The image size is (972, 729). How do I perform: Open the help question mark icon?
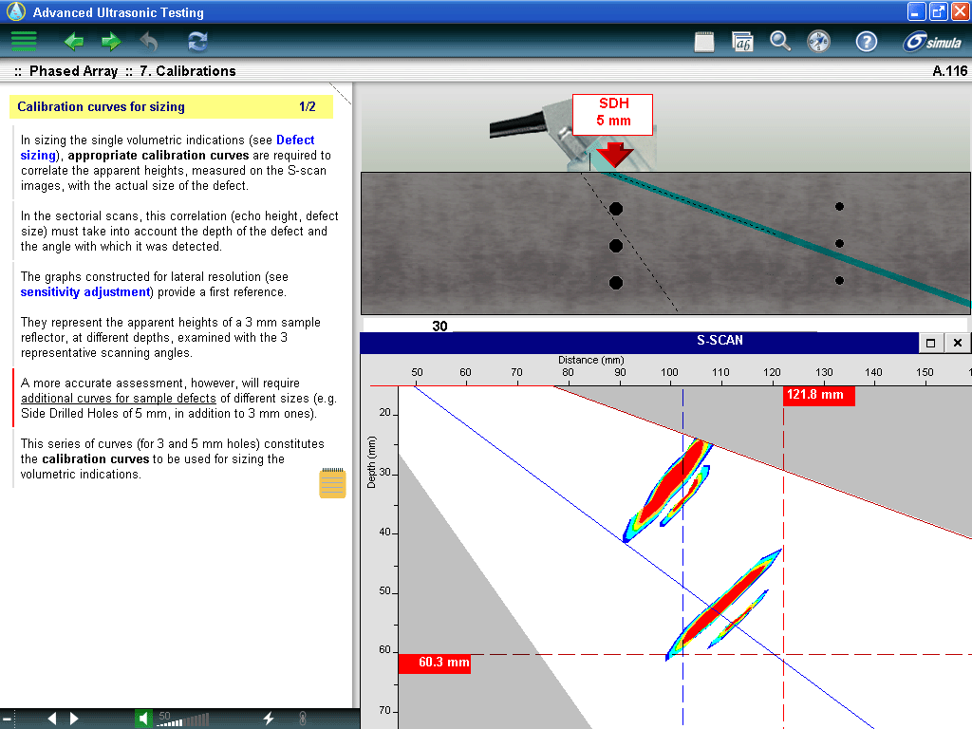[x=866, y=42]
